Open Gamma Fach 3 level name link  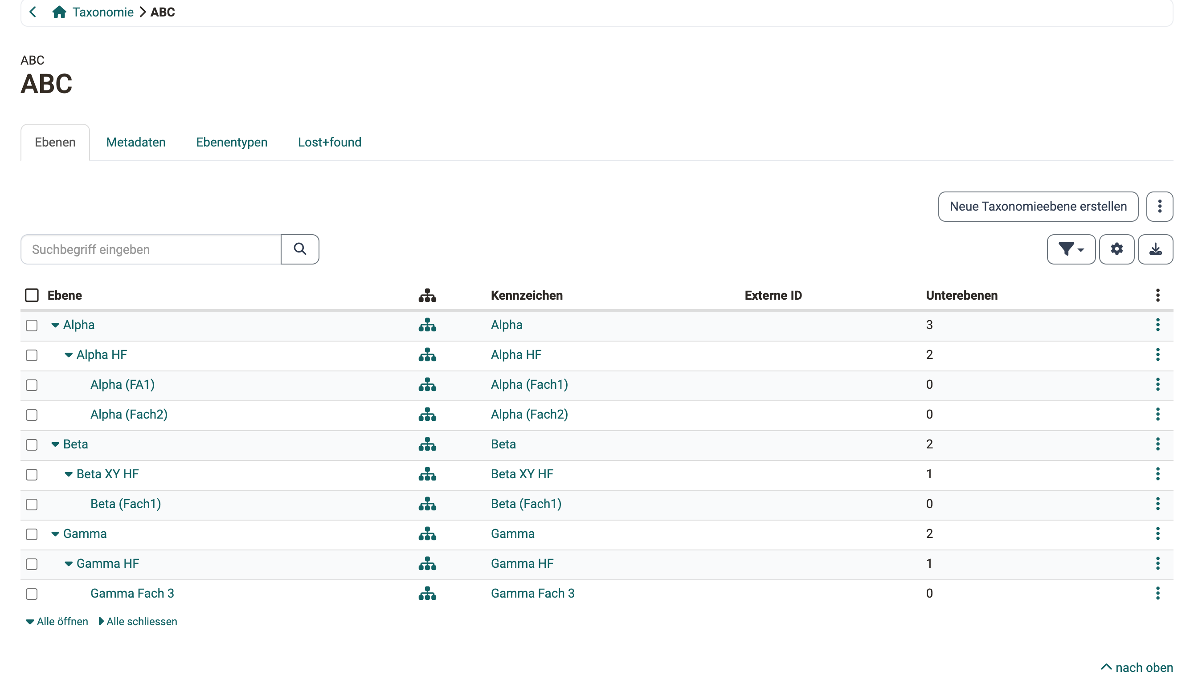(132, 593)
